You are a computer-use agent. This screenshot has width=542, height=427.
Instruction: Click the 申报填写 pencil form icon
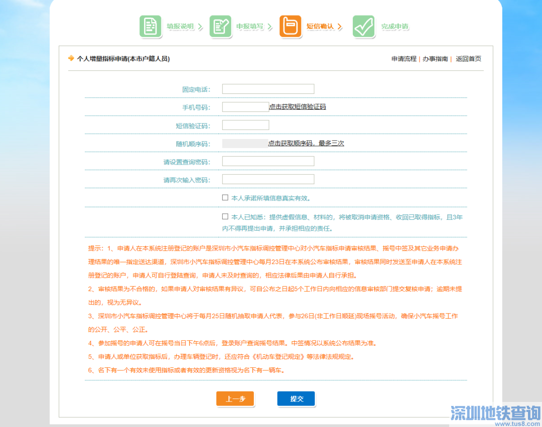[x=220, y=26]
